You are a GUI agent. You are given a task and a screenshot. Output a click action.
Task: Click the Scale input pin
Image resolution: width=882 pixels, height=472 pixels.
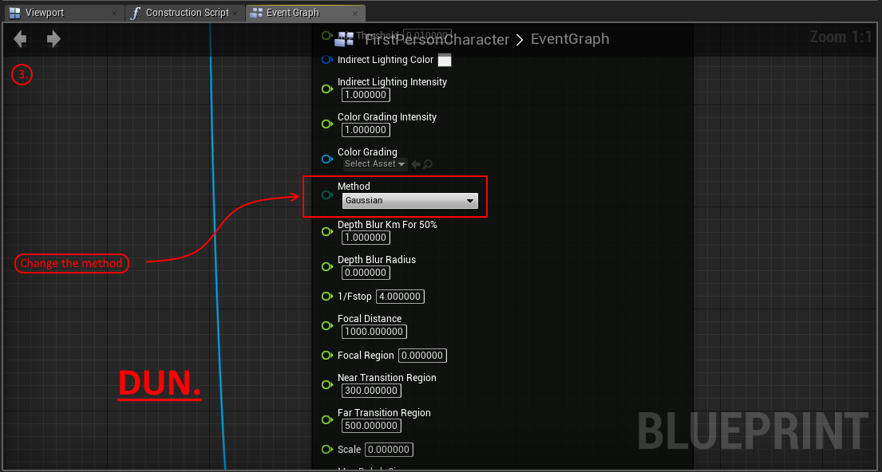[326, 450]
